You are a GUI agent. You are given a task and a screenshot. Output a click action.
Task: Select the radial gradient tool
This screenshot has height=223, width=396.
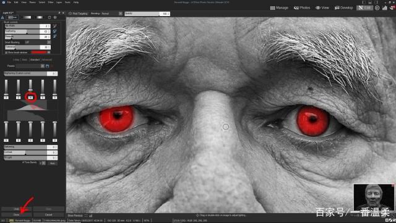click(x=40, y=17)
